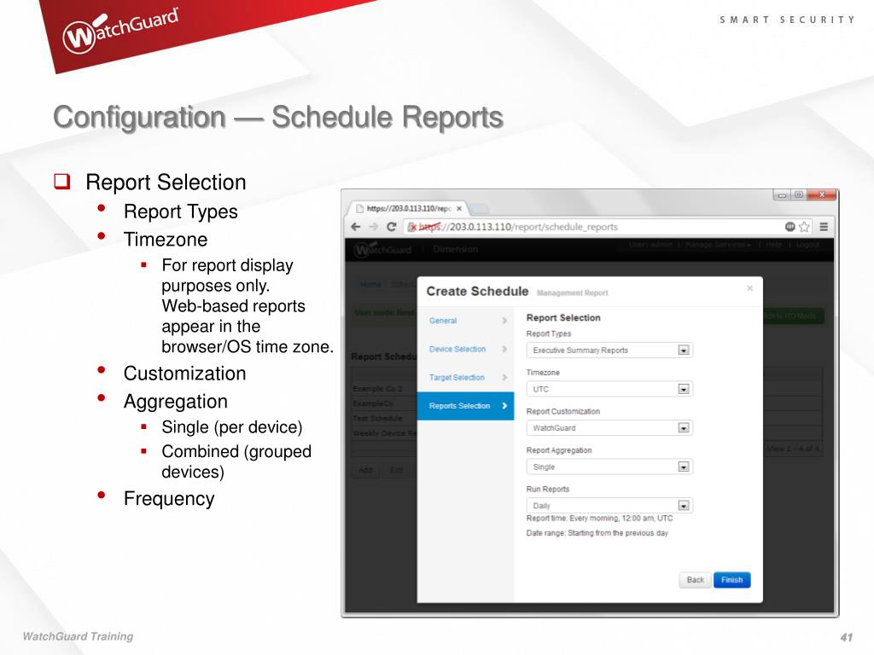Viewport: 874px width, 655px height.
Task: Click the slide number 41
Action: [x=846, y=637]
